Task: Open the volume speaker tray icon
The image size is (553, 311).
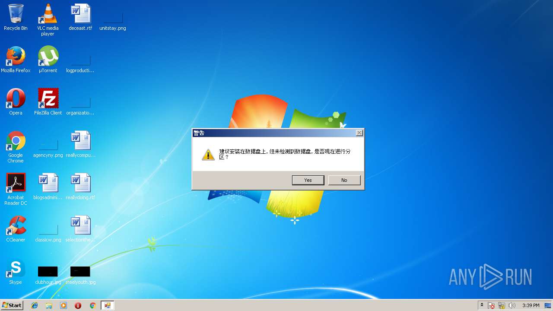Action: click(x=512, y=305)
